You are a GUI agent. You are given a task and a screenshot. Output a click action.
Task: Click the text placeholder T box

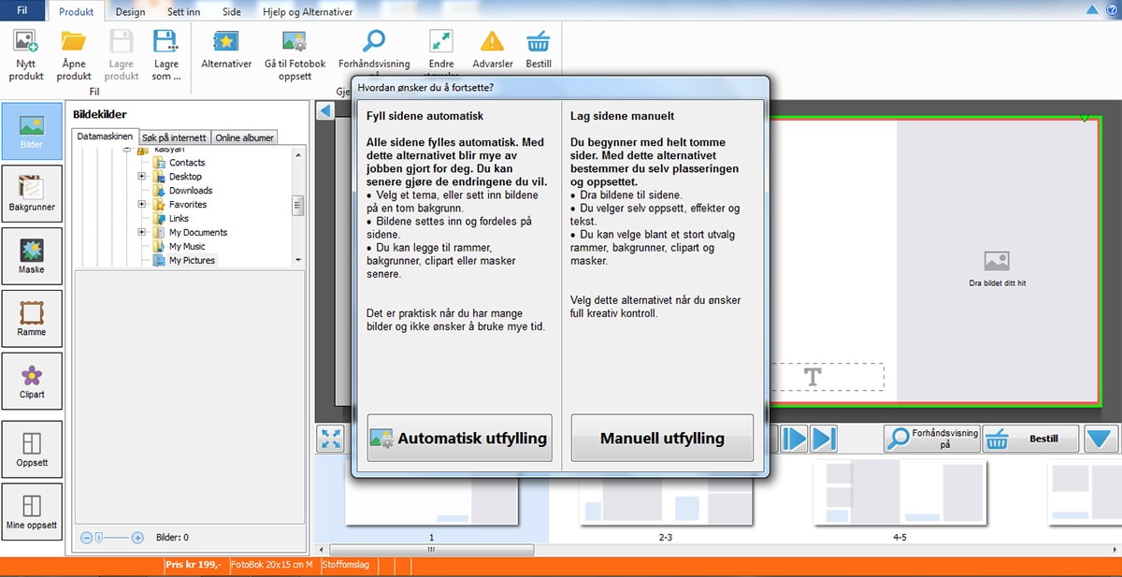(813, 377)
